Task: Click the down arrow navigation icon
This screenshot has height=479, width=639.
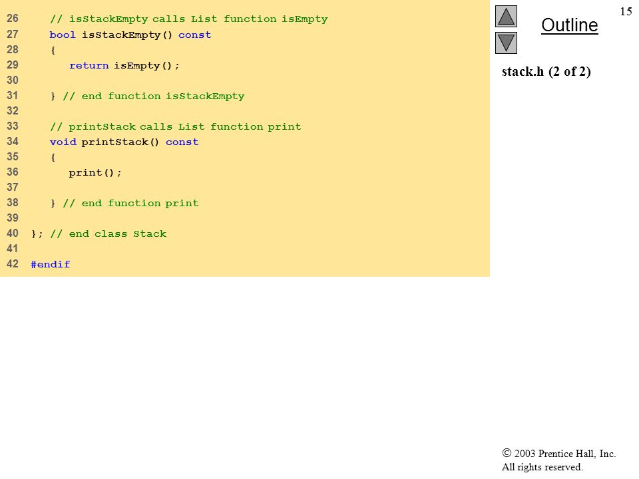Action: (506, 43)
